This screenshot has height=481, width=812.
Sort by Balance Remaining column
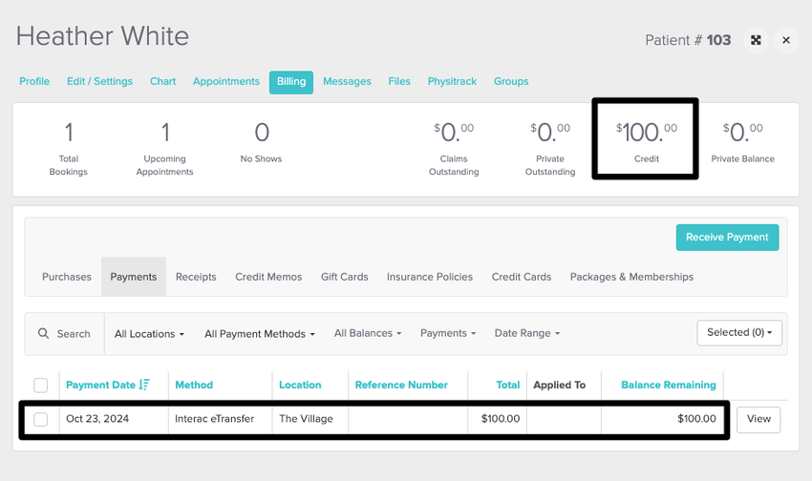pos(668,385)
